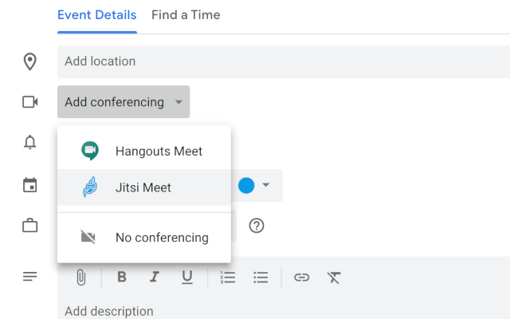Expand the event color dropdown arrow
Image resolution: width=510 pixels, height=319 pixels.
[265, 185]
